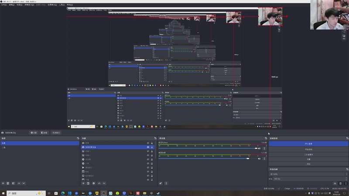This screenshot has height=196, width=349.
Task: Click the Sources list vertical scrollbar
Action: coord(155,150)
